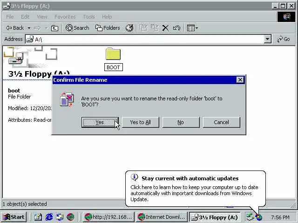This screenshot has height=223, width=298.
Task: Click the 'File Folder' type text
Action: point(20,97)
